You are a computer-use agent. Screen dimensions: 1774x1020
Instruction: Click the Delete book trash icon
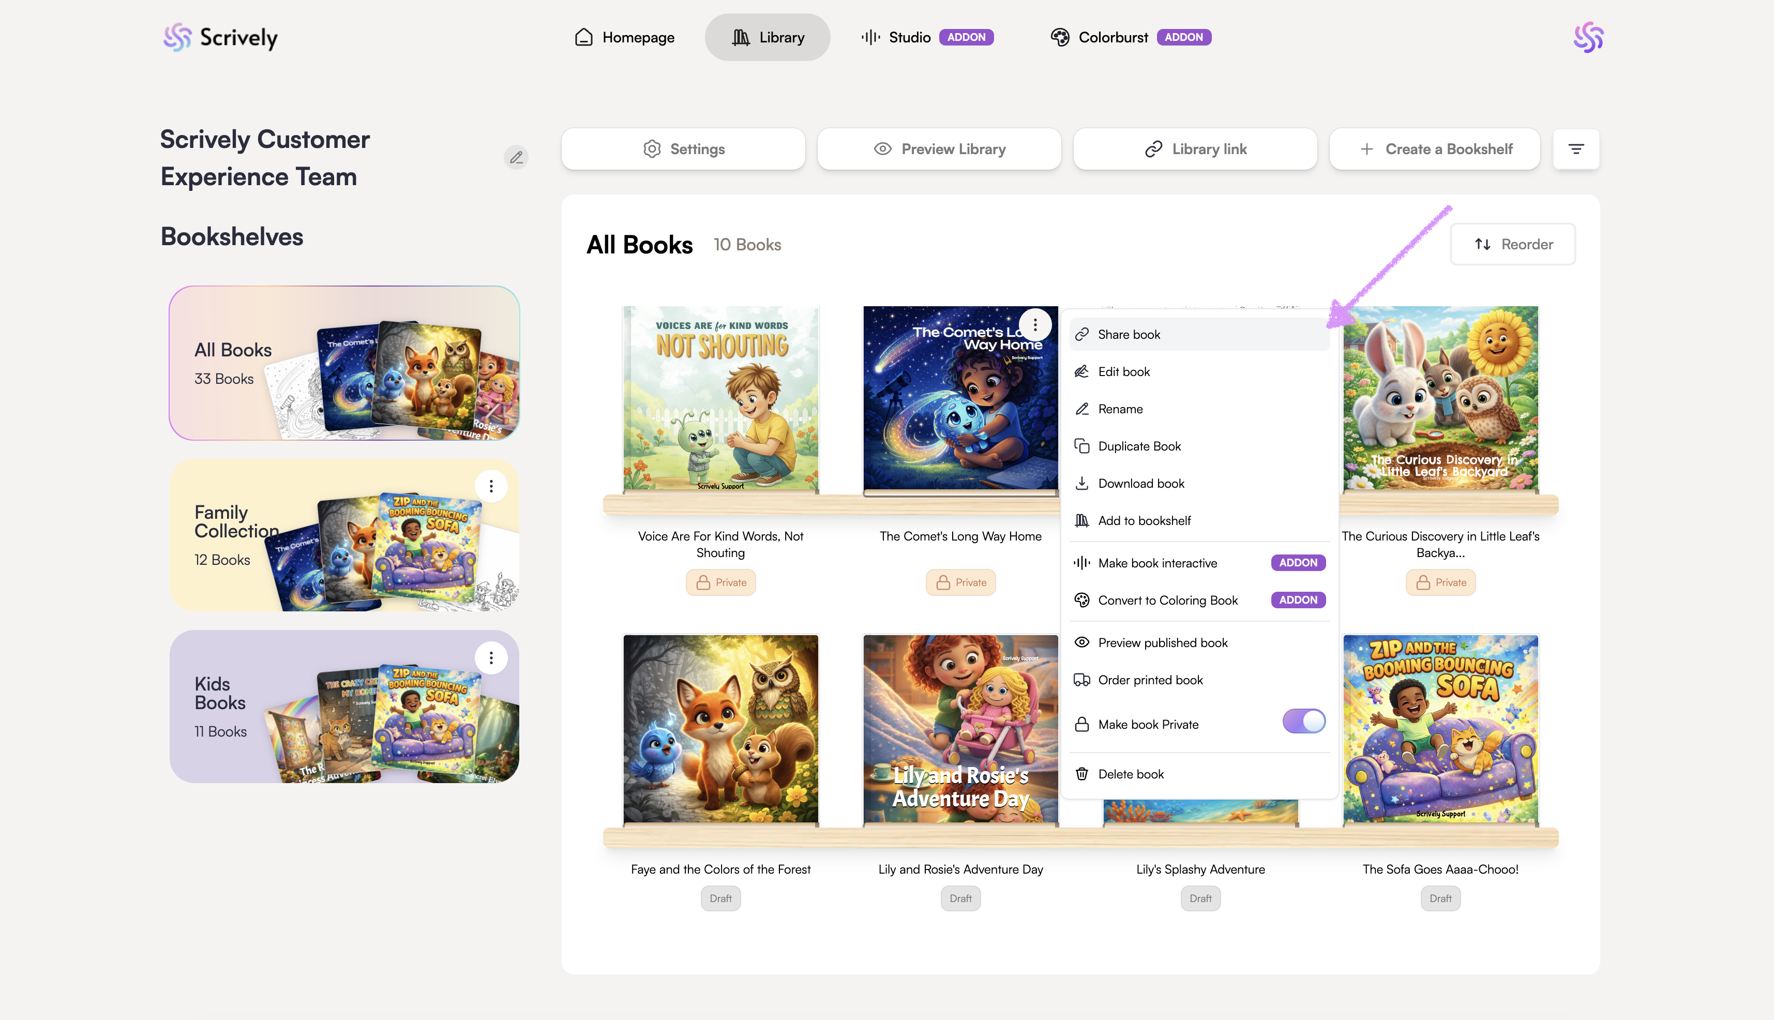1082,773
